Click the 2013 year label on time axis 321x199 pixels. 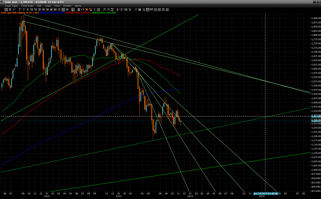point(119,196)
